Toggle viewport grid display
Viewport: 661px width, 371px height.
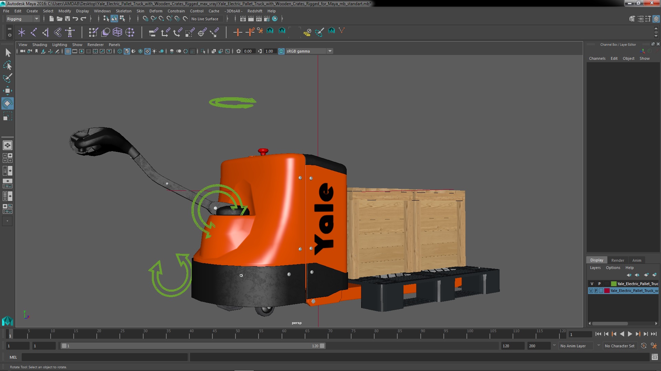[x=68, y=51]
